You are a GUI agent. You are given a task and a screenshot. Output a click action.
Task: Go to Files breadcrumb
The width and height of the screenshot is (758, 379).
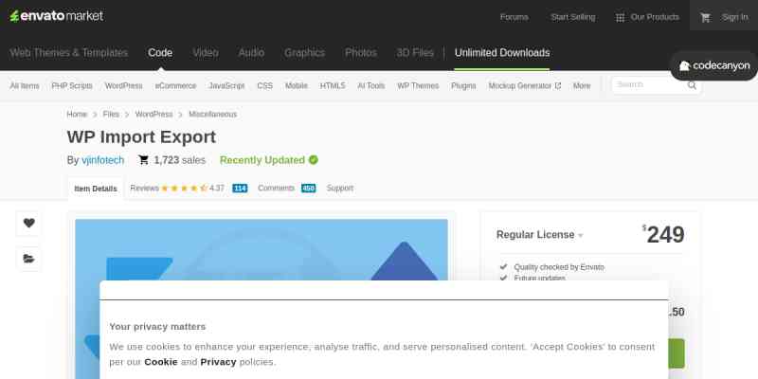click(111, 114)
